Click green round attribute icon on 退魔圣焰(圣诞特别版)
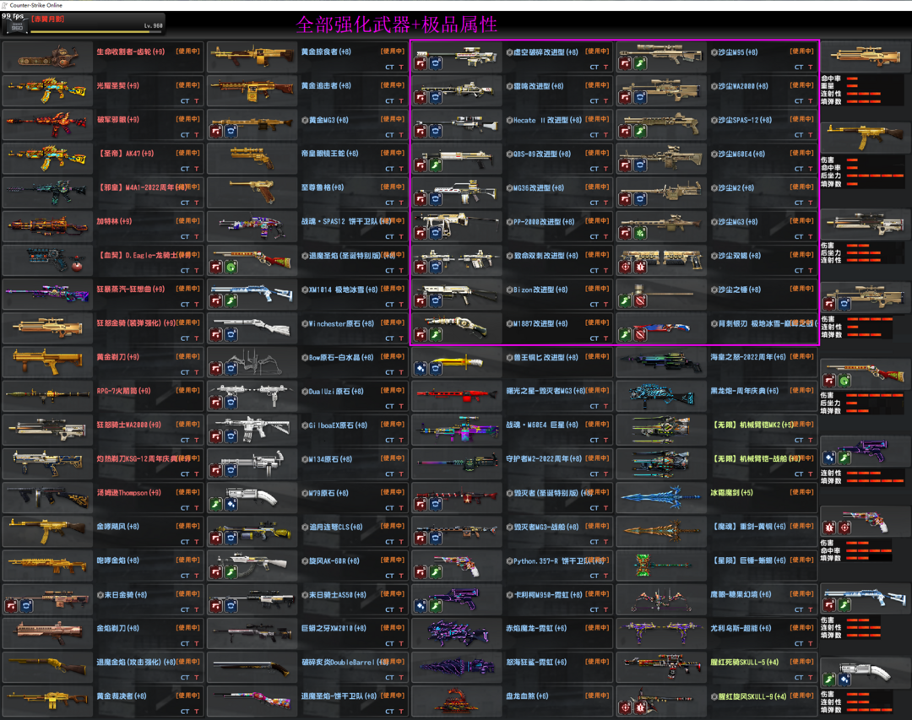Image resolution: width=912 pixels, height=720 pixels. pyautogui.click(x=231, y=268)
